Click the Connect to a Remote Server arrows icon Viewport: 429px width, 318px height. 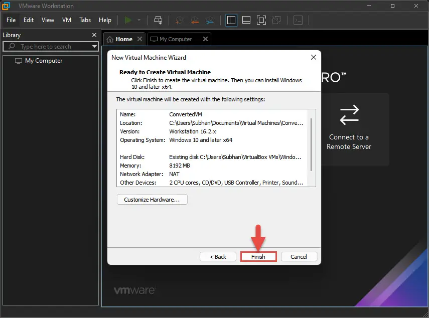pos(349,115)
